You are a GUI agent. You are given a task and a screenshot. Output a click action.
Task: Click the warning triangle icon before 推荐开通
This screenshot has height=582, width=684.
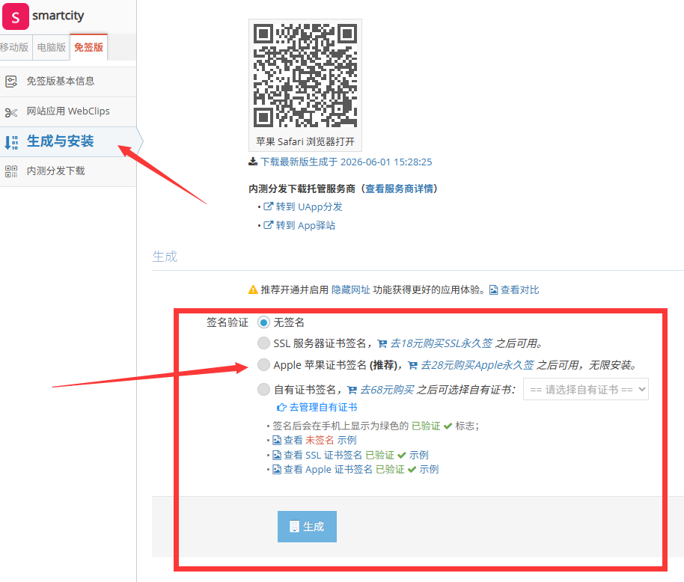253,290
